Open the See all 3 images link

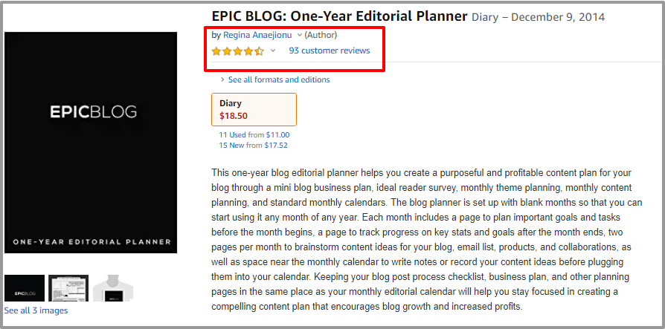coord(36,310)
